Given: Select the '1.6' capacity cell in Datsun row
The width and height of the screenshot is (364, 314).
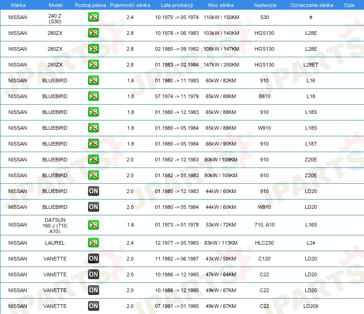Looking at the screenshot, I should tap(130, 225).
